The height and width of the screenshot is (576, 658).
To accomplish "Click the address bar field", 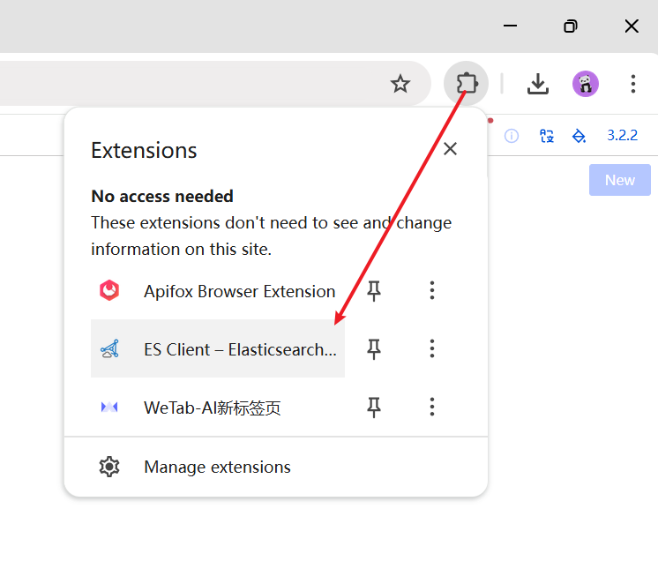I will coord(214,84).
